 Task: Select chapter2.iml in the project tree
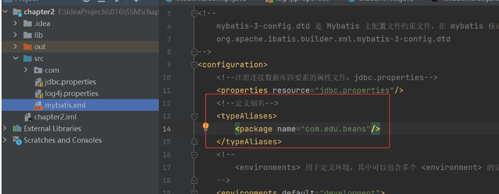pyautogui.click(x=55, y=117)
